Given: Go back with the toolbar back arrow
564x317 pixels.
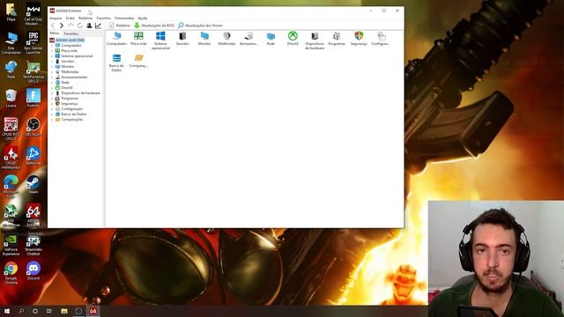Looking at the screenshot, I should pos(53,26).
